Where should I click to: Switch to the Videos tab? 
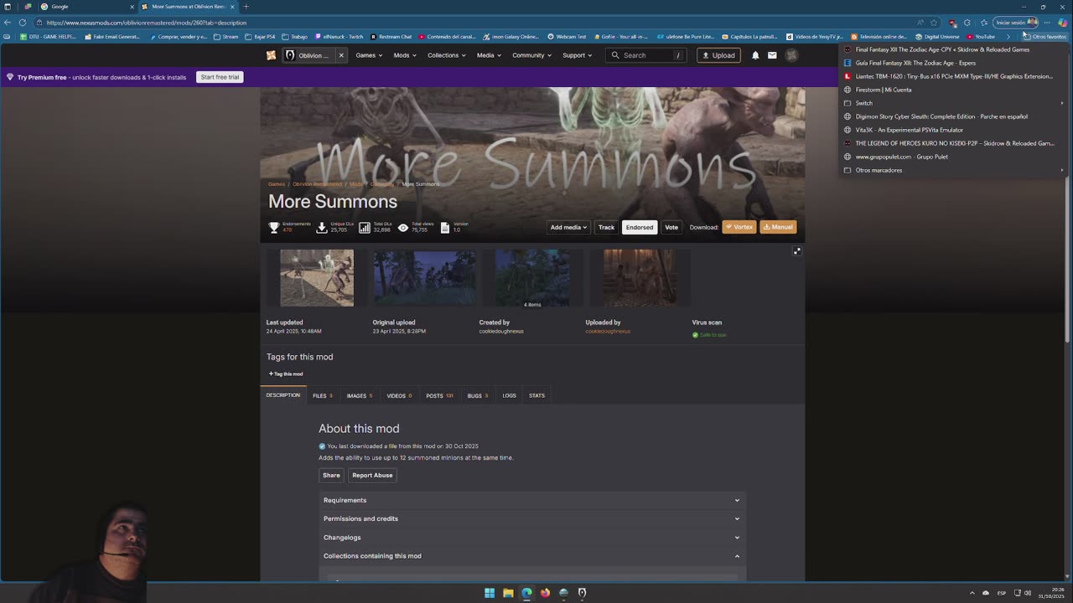(399, 395)
